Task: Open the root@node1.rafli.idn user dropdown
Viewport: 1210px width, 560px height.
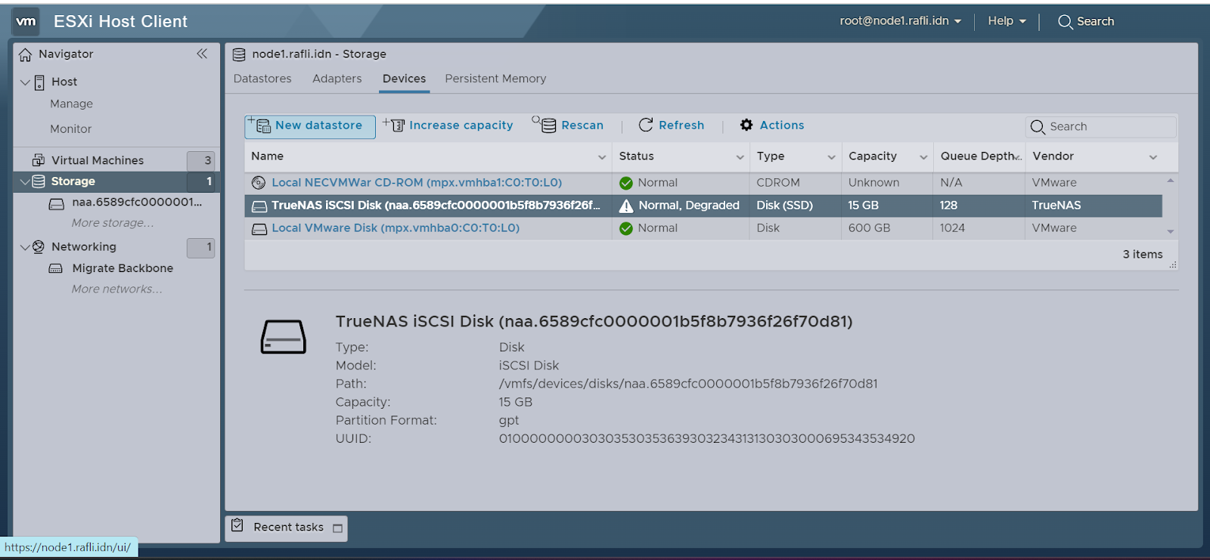Action: click(901, 21)
